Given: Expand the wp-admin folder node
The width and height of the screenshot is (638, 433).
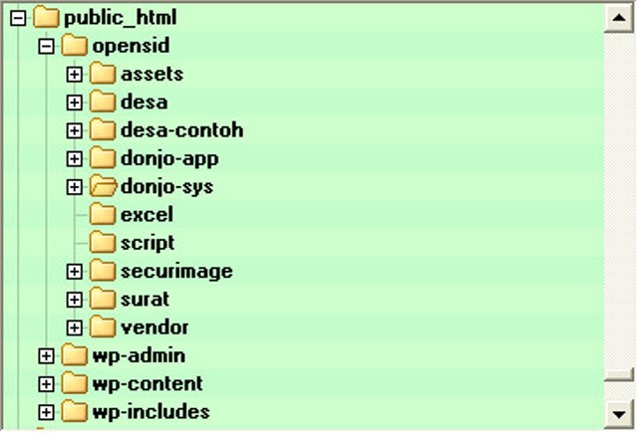Looking at the screenshot, I should pos(46,355).
